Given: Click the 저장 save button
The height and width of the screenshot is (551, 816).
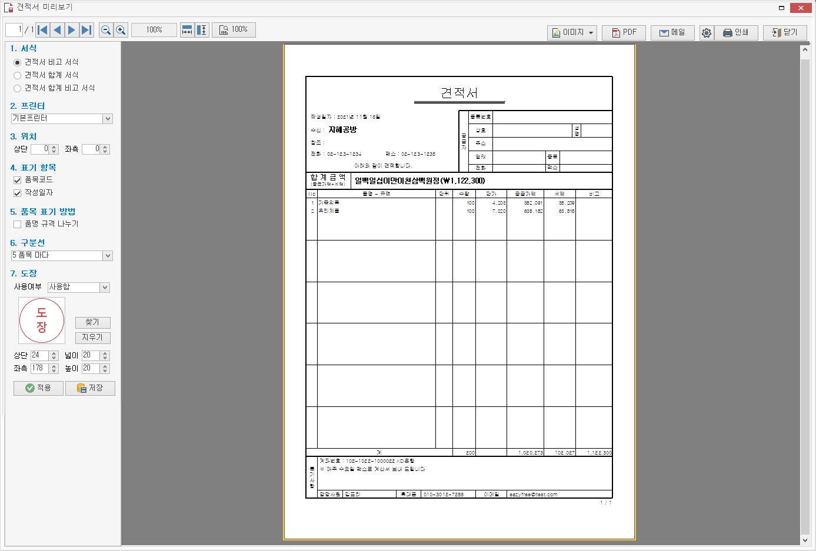Looking at the screenshot, I should click(x=90, y=388).
